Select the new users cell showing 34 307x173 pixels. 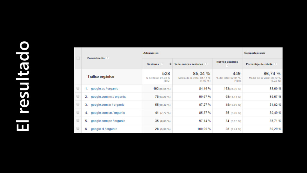pyautogui.click(x=227, y=121)
